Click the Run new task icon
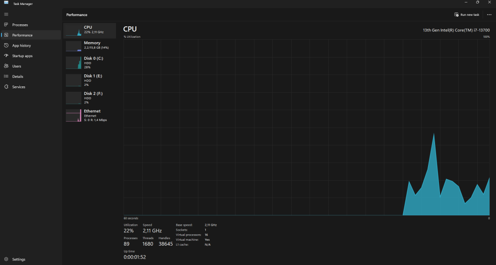This screenshot has width=496, height=265. coord(456,14)
